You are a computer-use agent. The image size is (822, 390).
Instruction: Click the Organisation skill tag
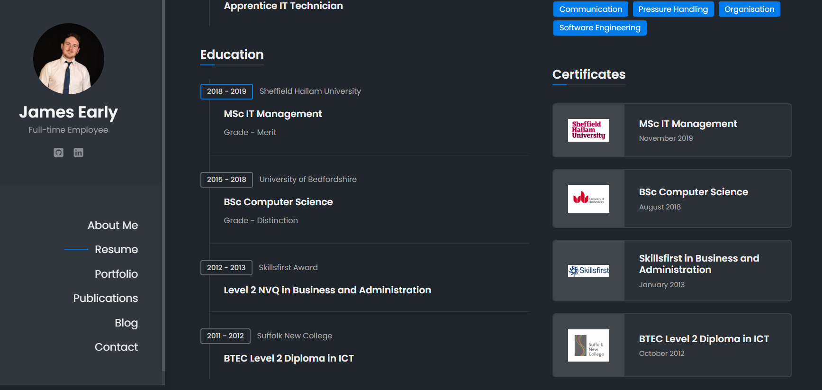click(x=749, y=9)
